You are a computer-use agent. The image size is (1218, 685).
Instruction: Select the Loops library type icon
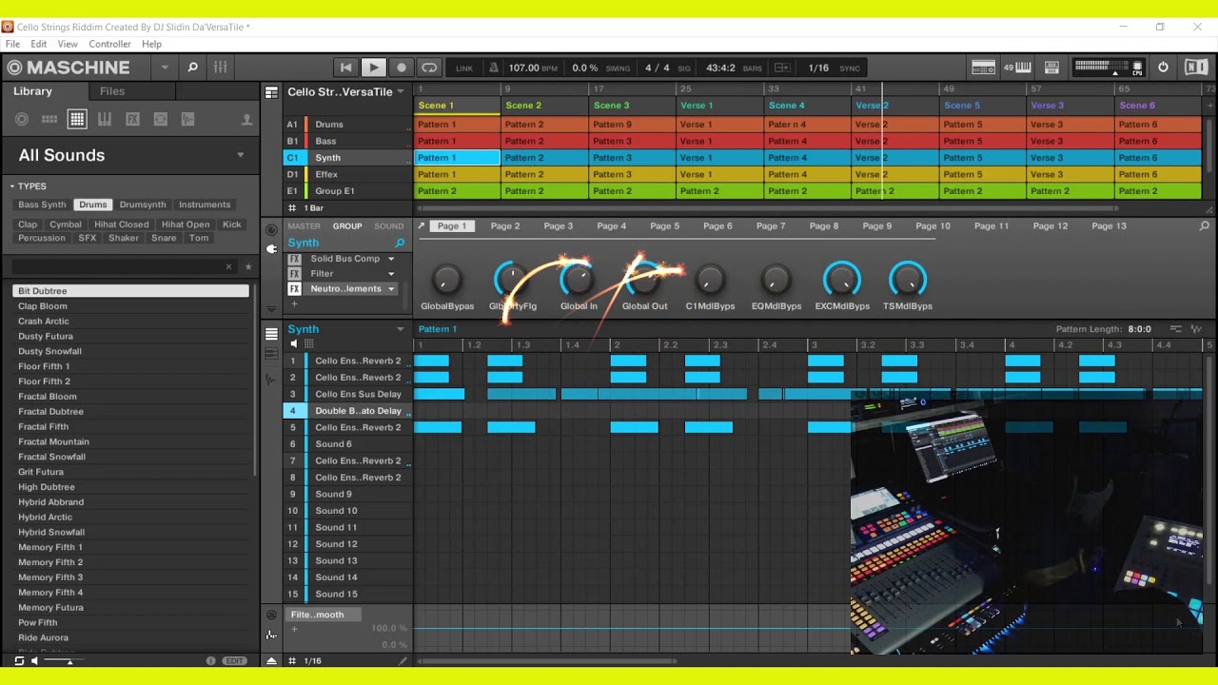click(160, 119)
